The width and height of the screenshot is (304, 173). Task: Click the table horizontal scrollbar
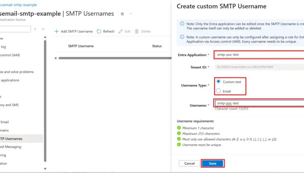pos(115,58)
